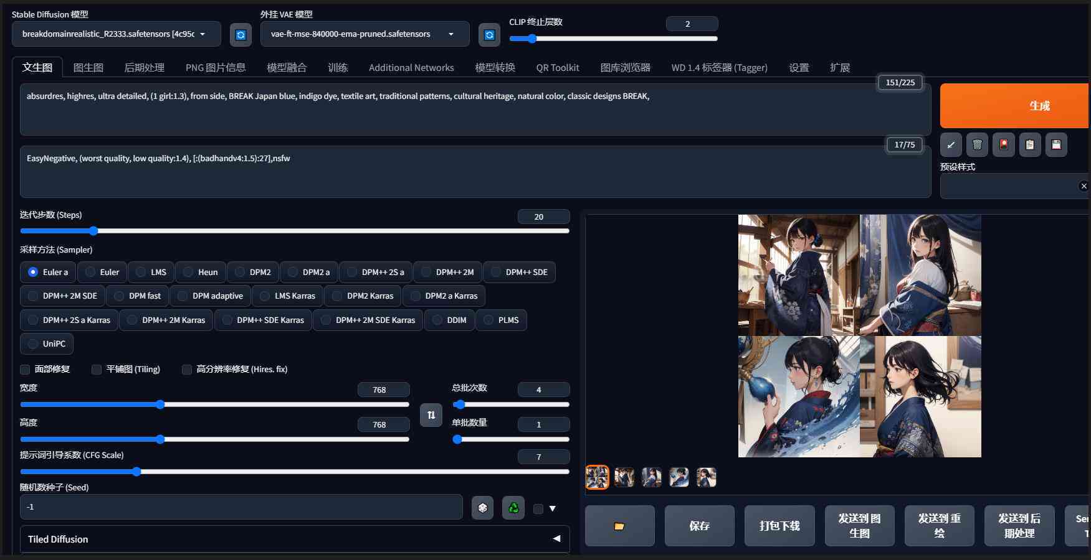Screen dimensions: 1091x560
Task: Adjust the 总批次数 batch count slider
Action: pos(511,404)
